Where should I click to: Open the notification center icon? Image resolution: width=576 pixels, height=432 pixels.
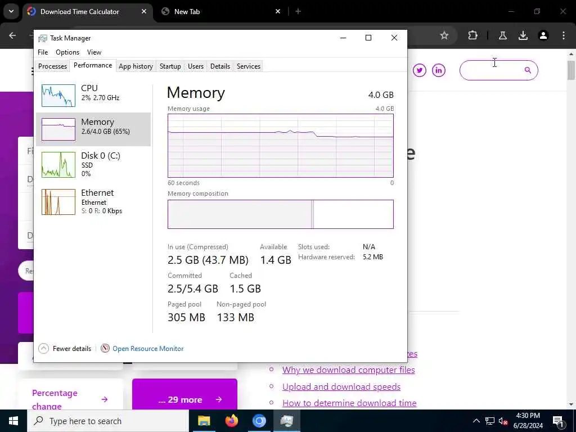click(559, 421)
